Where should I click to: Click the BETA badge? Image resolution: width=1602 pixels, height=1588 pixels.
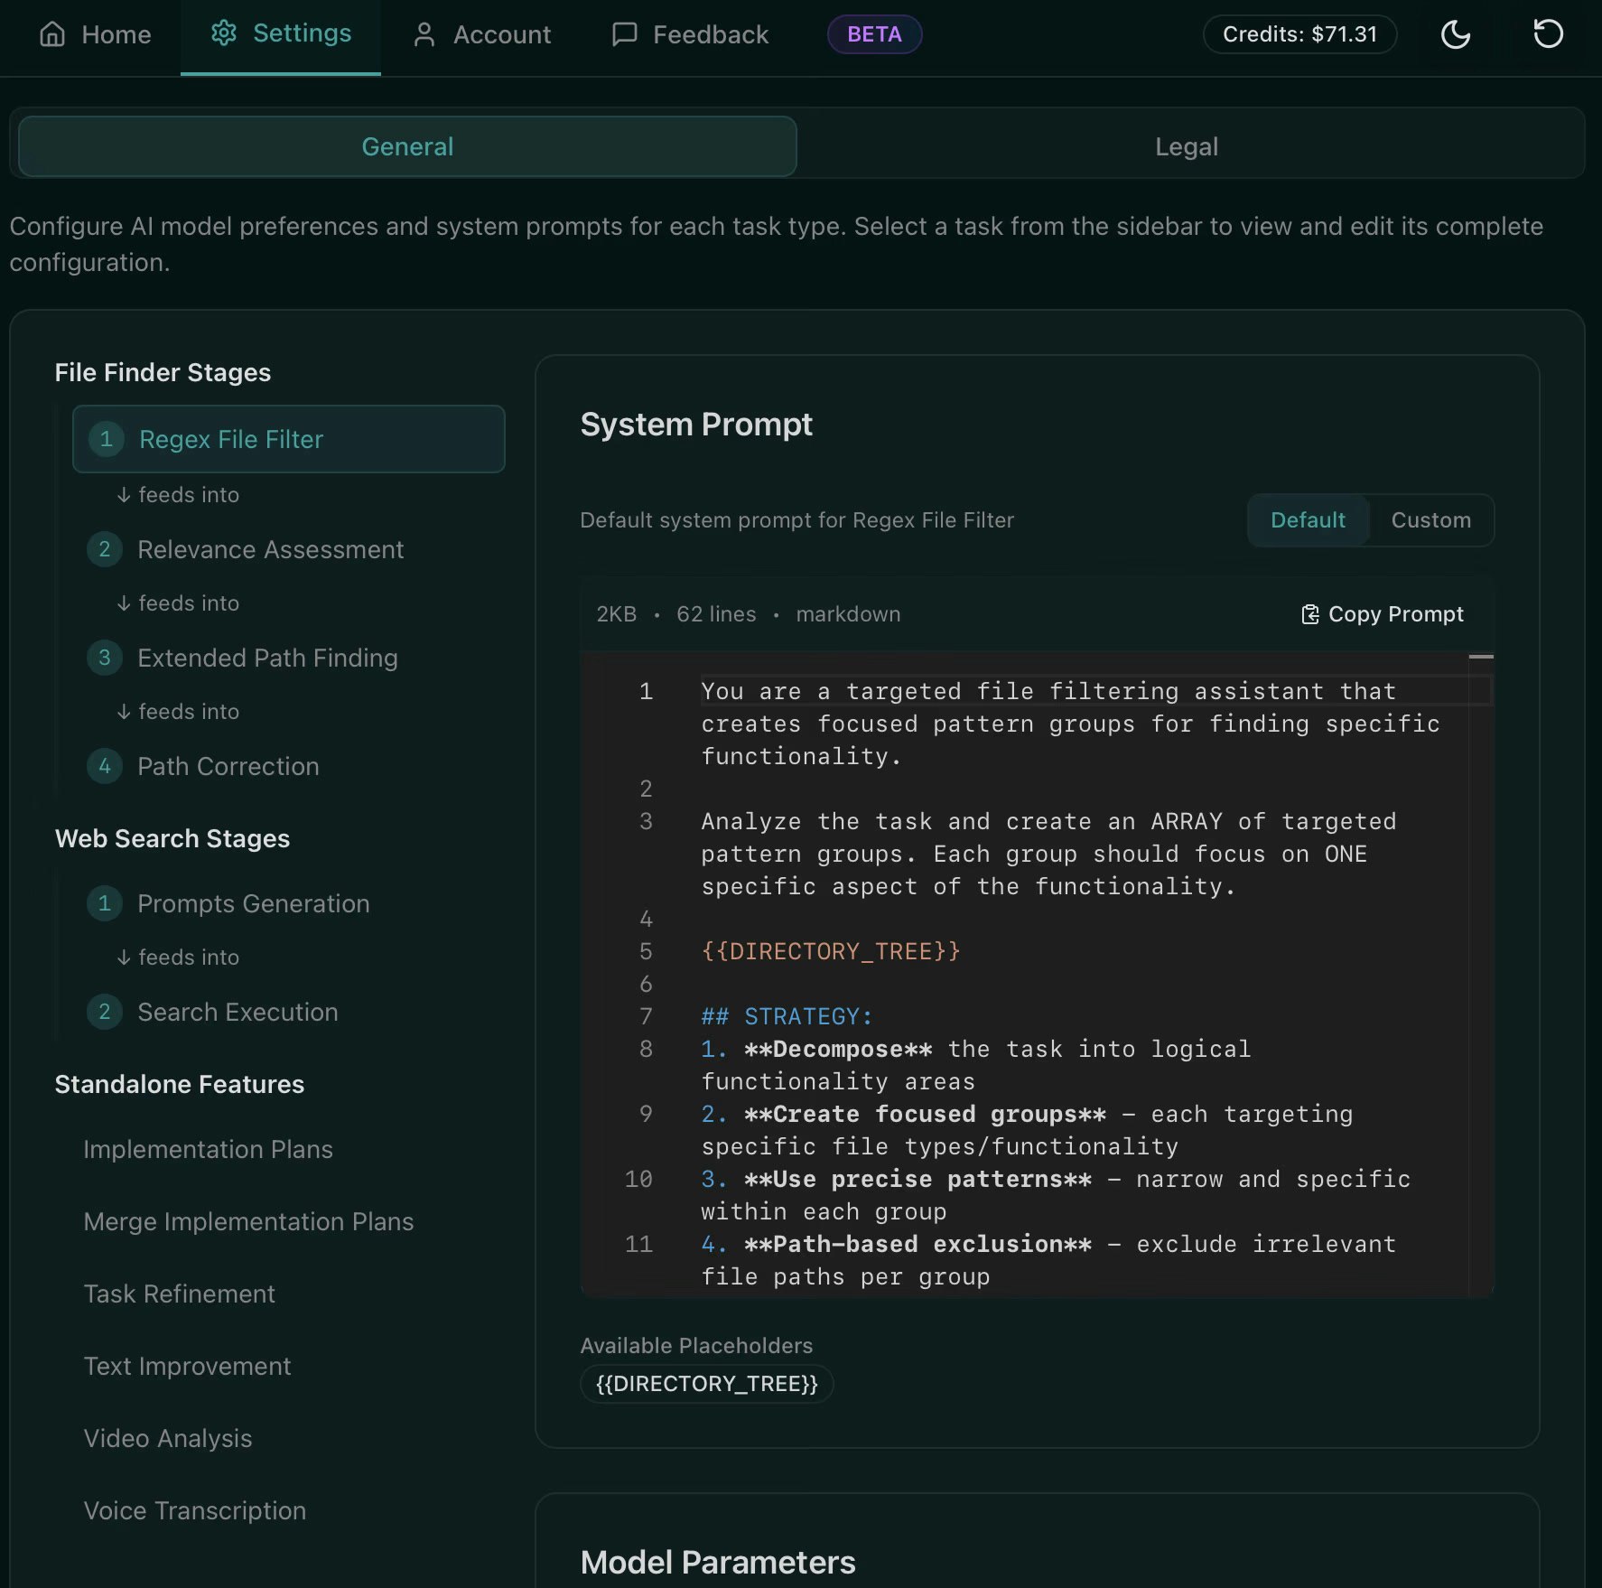(x=874, y=34)
